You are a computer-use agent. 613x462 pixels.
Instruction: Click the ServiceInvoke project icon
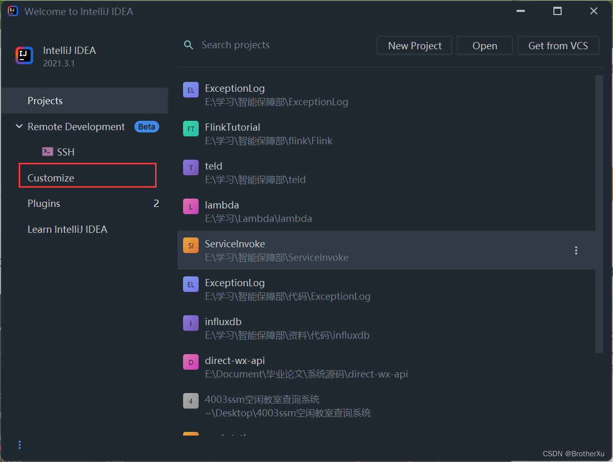coord(190,245)
